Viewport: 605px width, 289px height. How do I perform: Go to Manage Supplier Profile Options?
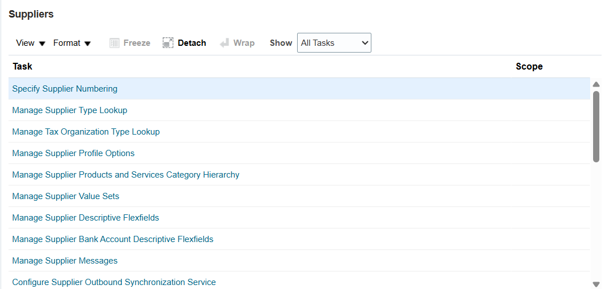73,153
